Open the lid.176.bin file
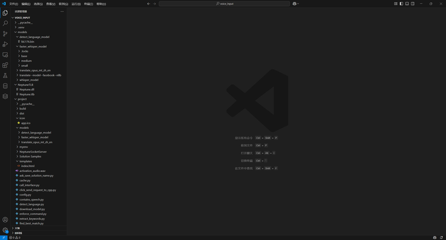This screenshot has width=446, height=240. point(38,42)
